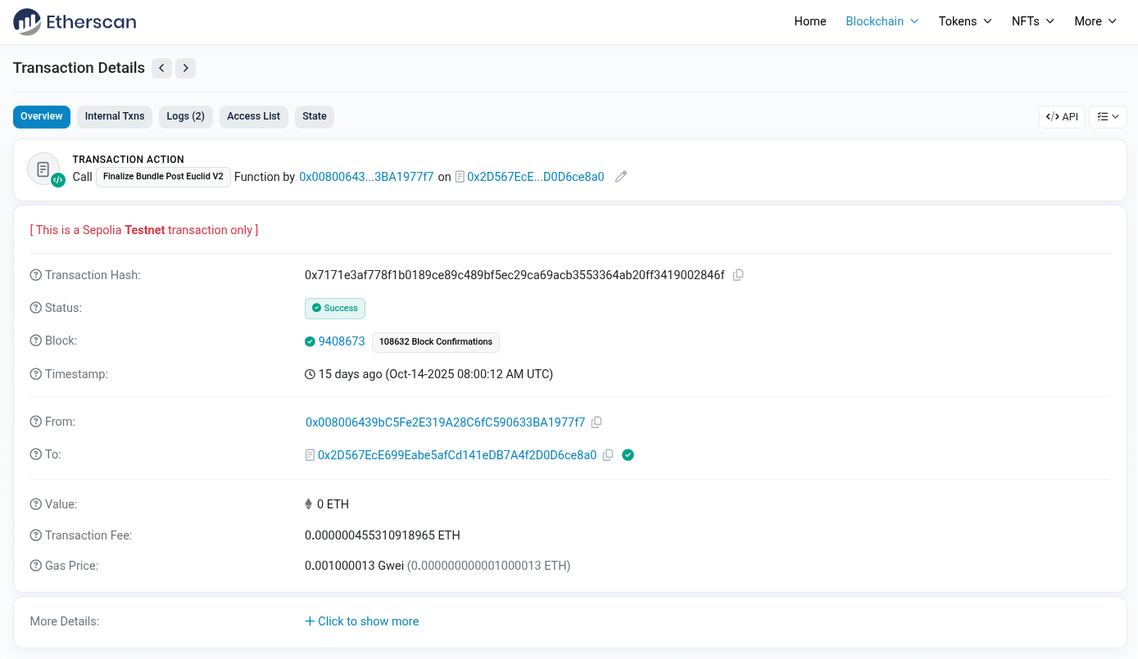Switch to the Internal Txns tab
Viewport: 1138px width, 659px height.
point(114,116)
